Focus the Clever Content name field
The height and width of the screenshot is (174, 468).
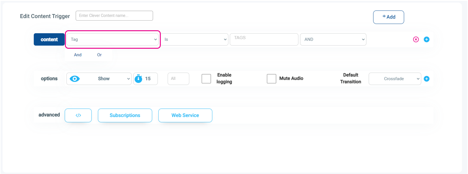(114, 16)
